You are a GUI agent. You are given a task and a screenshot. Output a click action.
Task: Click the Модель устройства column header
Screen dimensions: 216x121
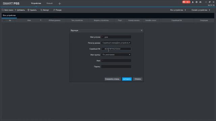click(101, 21)
